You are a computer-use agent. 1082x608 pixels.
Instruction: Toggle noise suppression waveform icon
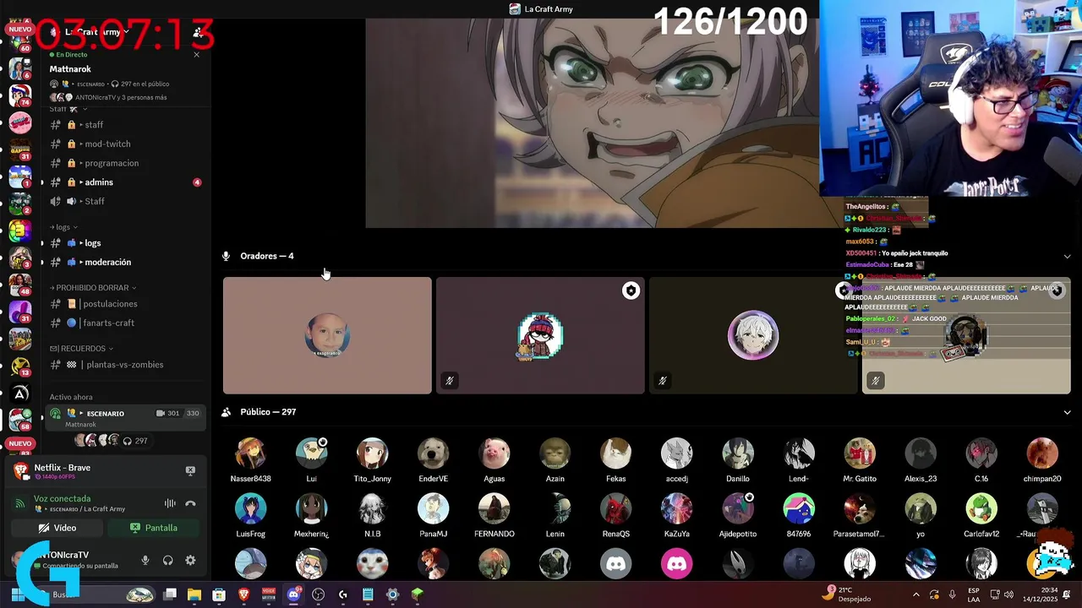click(170, 503)
